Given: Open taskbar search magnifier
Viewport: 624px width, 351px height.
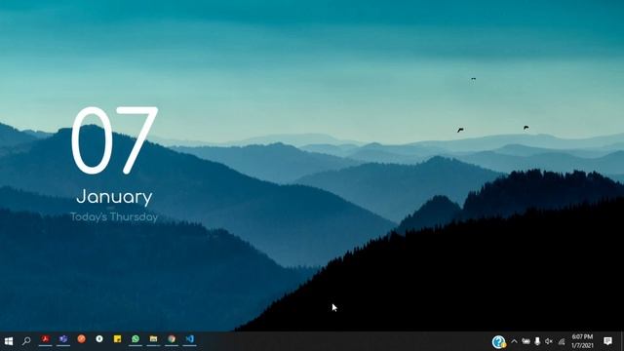Looking at the screenshot, I should coord(26,341).
